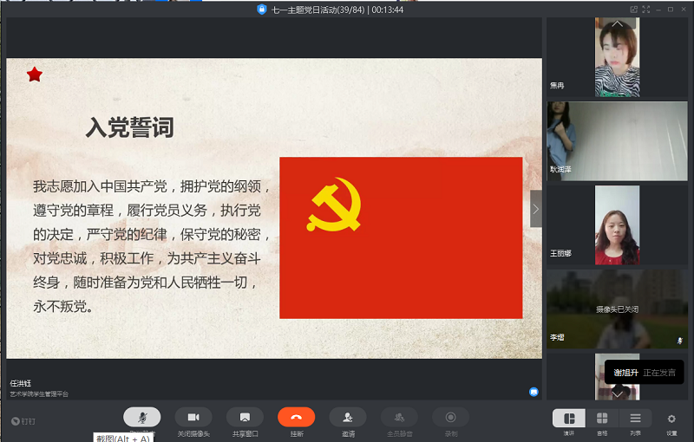
Task: Open the 邀请 invite participants icon
Action: pyautogui.click(x=347, y=417)
